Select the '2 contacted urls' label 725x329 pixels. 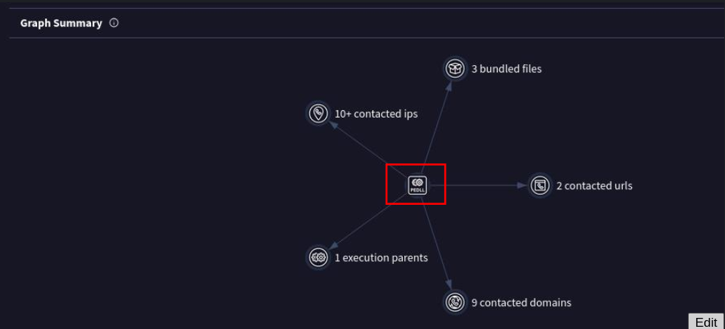point(595,186)
